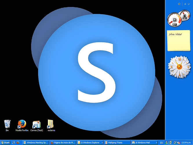Screen dimensions: 193x145
Task: Launch Firefox from the Quick Launch bar
Action: click(18, 143)
